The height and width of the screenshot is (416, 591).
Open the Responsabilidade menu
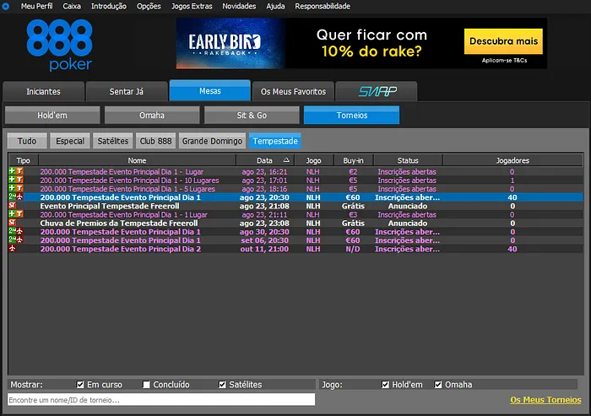323,6
